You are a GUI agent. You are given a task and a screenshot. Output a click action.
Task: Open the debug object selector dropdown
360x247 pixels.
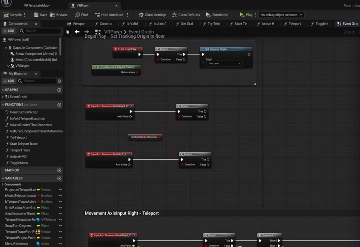281,15
